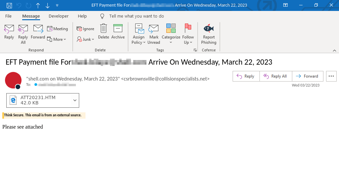Click the red sender avatar circle

13,80
